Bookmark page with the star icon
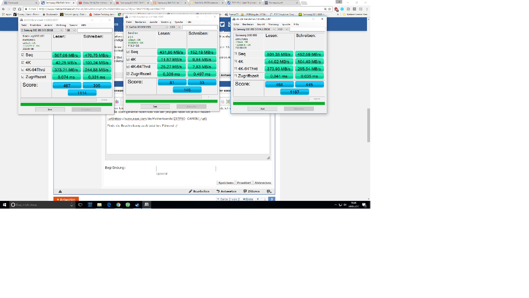Screen dimensions: 529x298 [x=330, y=9]
